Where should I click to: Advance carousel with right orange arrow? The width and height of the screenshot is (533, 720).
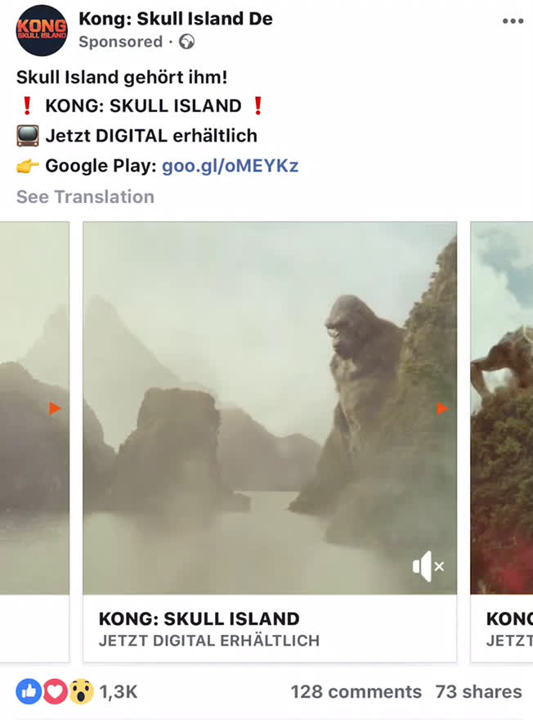pyautogui.click(x=441, y=407)
